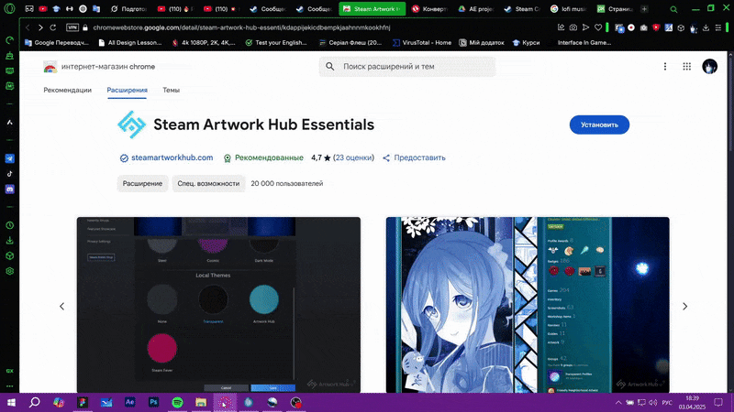Open Telegram in the Opera sidebar

click(x=9, y=158)
